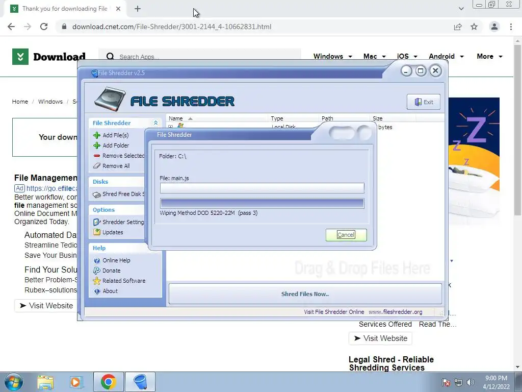Open a new Chrome tab
This screenshot has height=392, width=522.
[138, 9]
